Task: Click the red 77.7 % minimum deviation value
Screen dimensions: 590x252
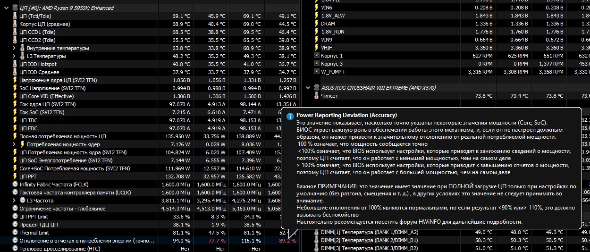Action: pos(217,241)
